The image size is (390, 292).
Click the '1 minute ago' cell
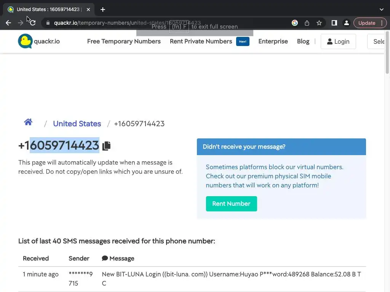tap(41, 275)
